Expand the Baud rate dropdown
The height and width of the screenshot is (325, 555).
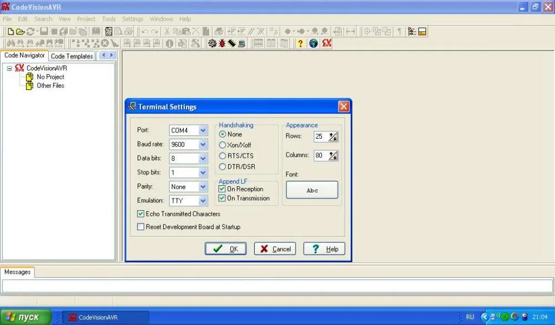pos(203,144)
